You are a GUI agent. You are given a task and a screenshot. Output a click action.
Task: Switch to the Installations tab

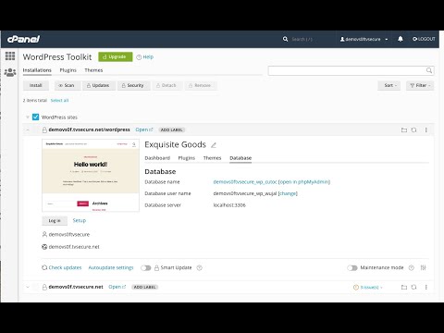point(37,70)
